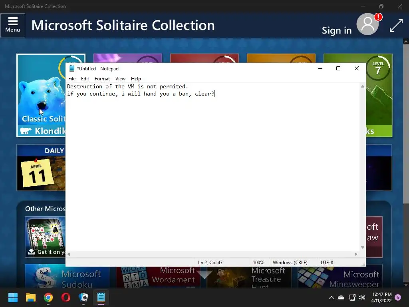Viewport: 409px width, 307px height.
Task: Maximize the Notepad window
Action: [338, 68]
